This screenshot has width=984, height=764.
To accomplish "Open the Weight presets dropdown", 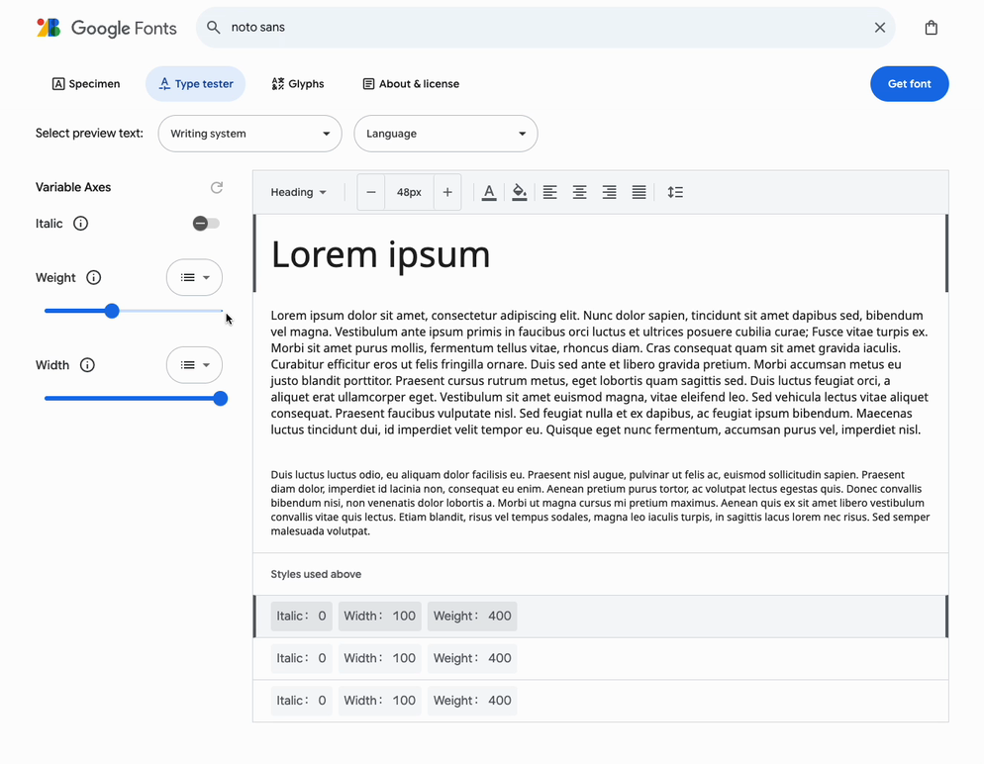I will 194,277.
